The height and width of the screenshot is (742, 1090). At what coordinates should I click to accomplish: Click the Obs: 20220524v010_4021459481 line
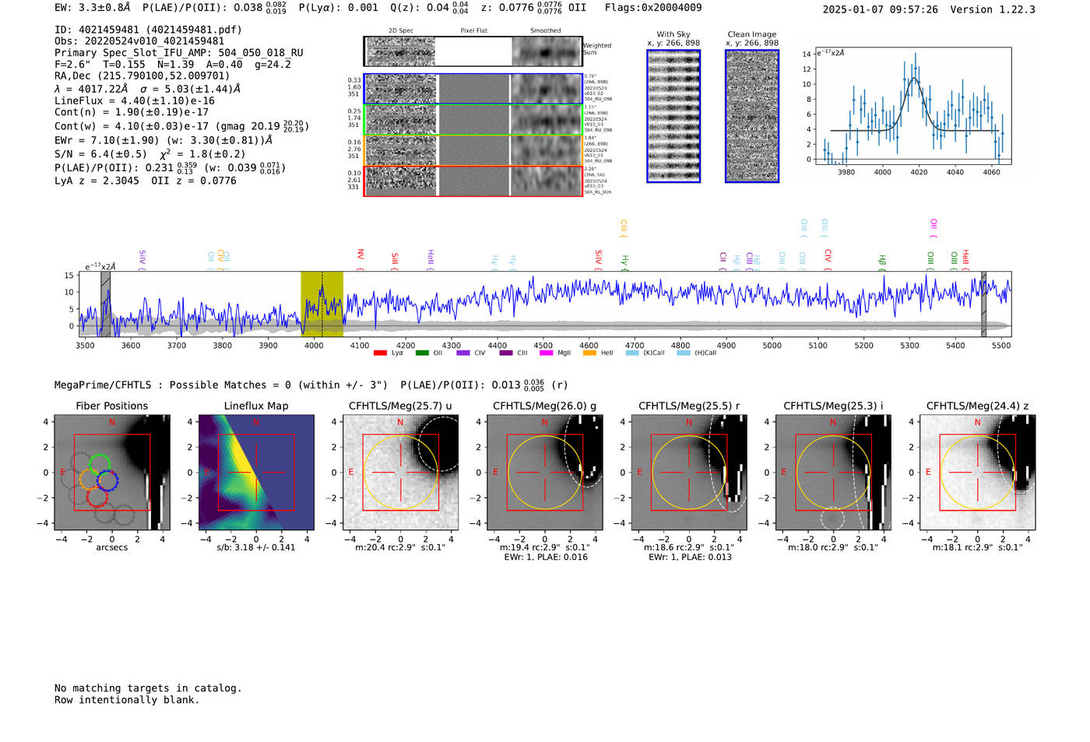pos(139,41)
